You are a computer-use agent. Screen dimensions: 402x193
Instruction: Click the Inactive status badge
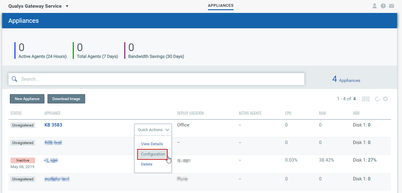tap(23, 160)
